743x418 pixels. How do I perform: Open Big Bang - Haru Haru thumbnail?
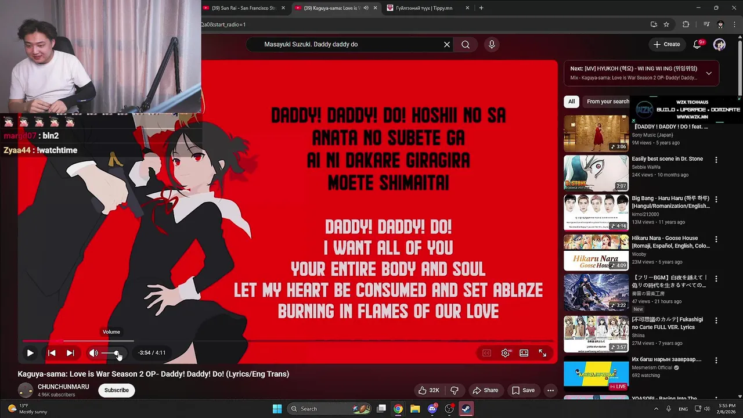pyautogui.click(x=596, y=212)
